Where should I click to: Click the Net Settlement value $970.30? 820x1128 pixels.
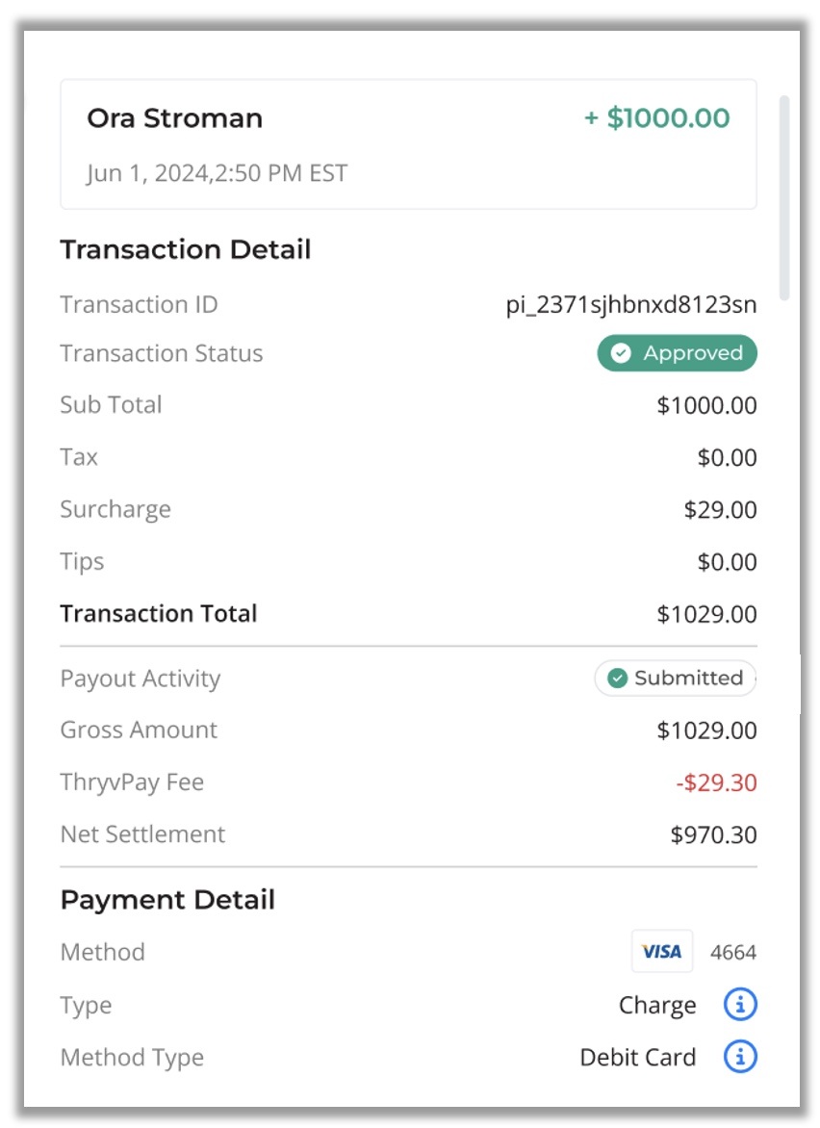(x=713, y=834)
